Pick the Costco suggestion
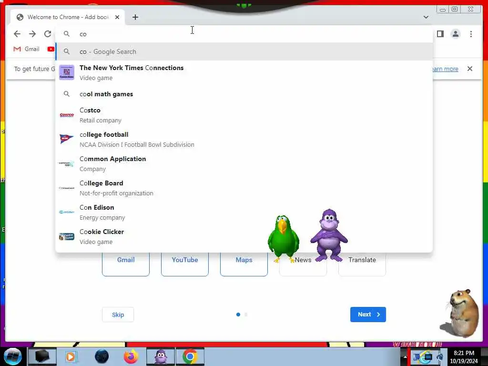488x366 pixels. (x=244, y=115)
